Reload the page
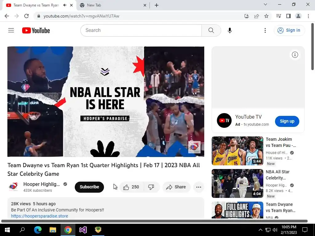 pyautogui.click(x=26, y=16)
